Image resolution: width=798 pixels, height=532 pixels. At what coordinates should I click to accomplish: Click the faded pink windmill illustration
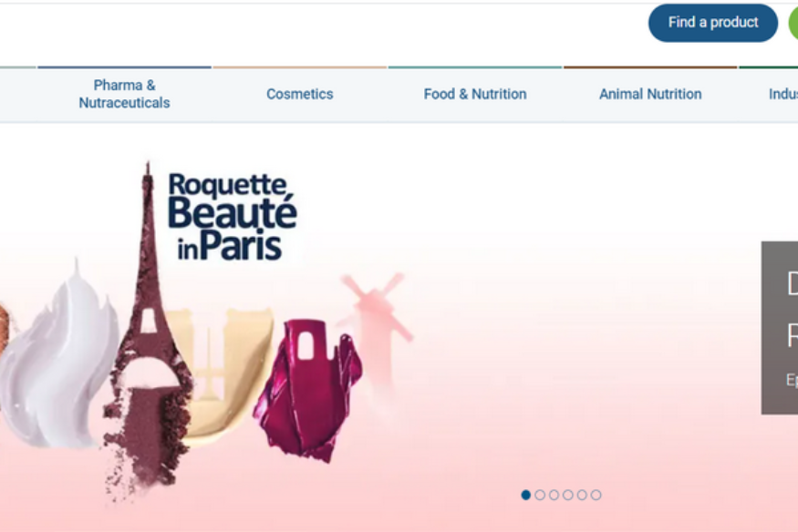tap(377, 325)
